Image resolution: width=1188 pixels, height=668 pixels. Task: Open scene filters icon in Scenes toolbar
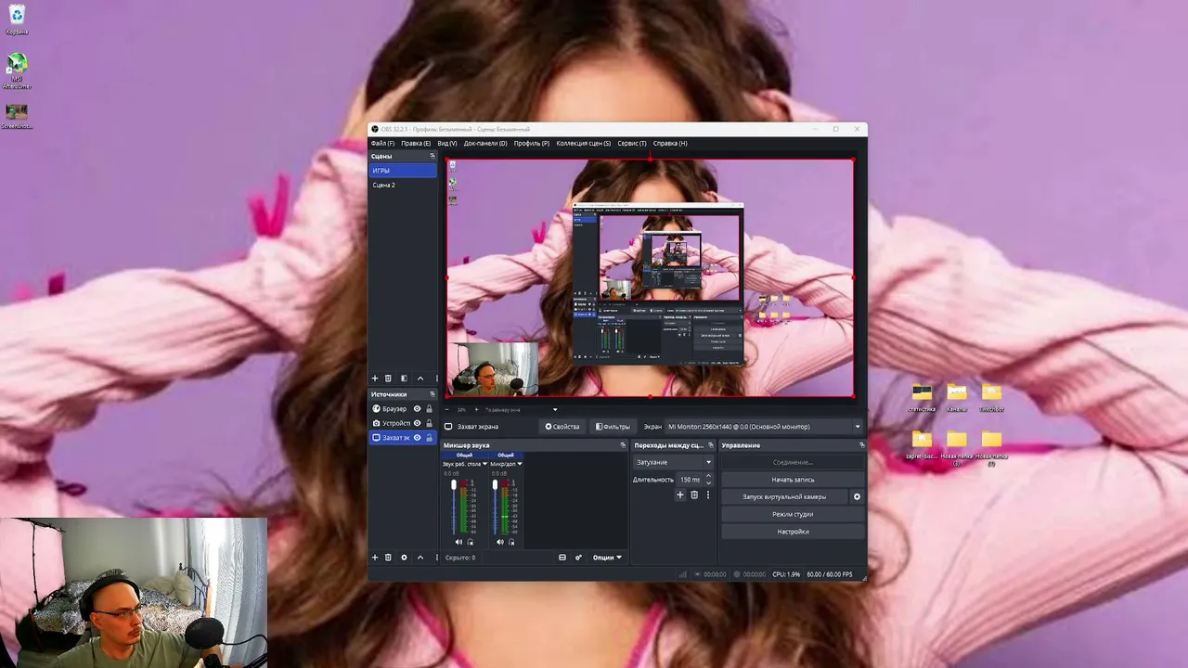click(404, 379)
